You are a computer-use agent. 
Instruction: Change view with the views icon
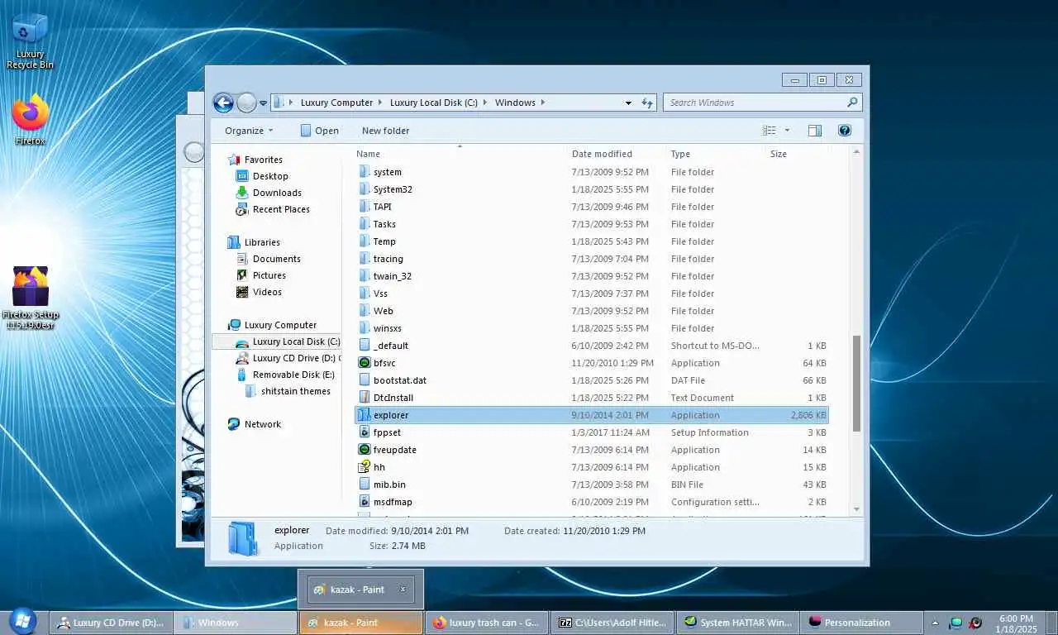770,131
